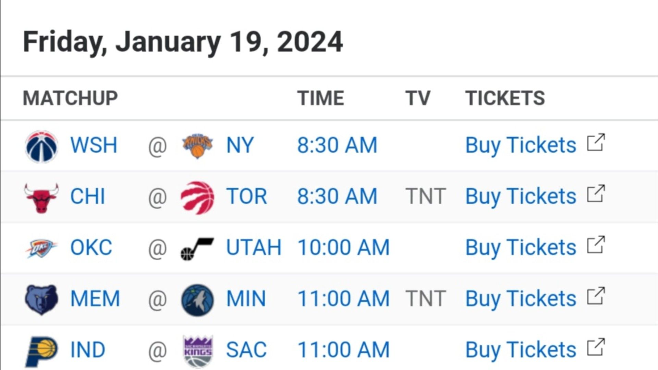The height and width of the screenshot is (370, 658).
Task: Open external link icon for IND game tickets
Action: tap(596, 347)
